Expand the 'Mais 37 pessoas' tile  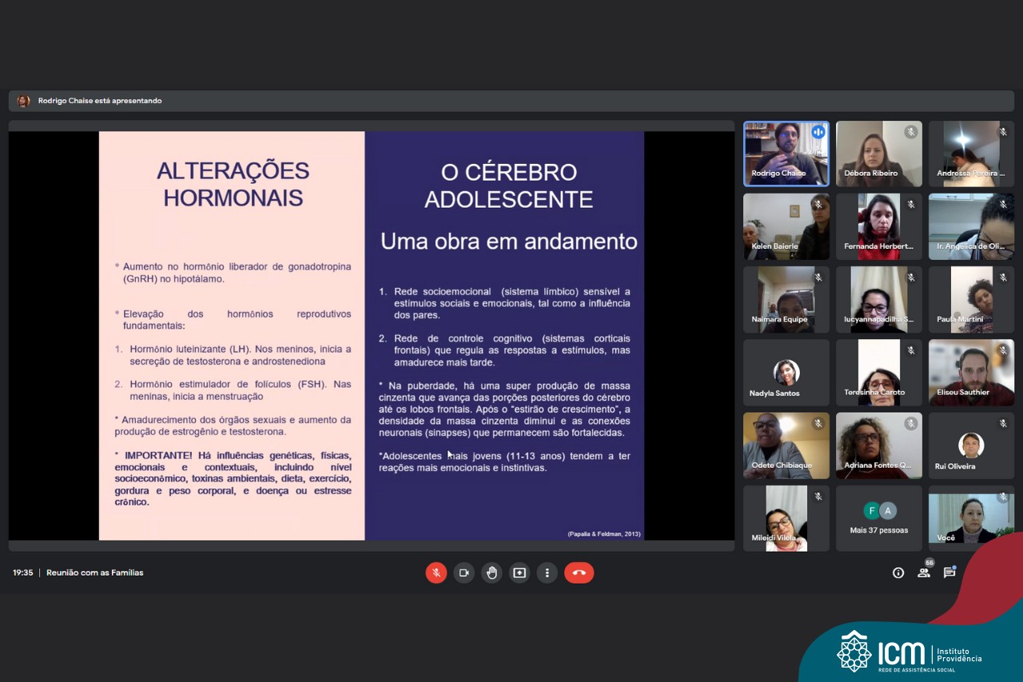click(878, 518)
